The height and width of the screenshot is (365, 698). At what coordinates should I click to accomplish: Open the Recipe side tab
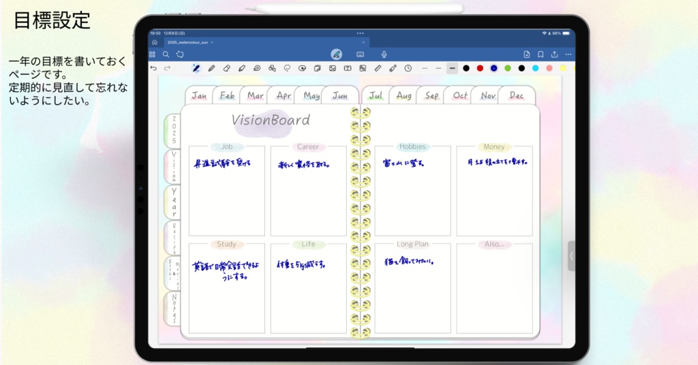pos(173,238)
